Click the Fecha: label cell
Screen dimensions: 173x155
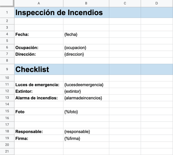[x=39, y=34]
